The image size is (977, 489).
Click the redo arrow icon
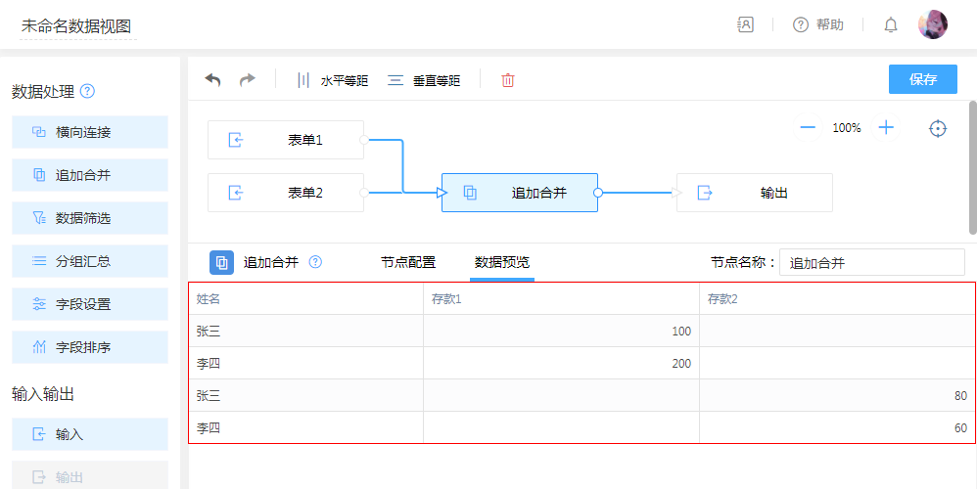point(248,80)
